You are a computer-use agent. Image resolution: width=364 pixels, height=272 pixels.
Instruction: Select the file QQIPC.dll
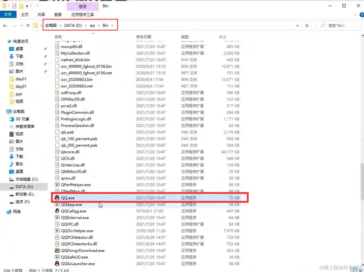[x=70, y=224]
